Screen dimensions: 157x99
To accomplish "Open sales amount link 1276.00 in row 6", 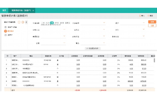I will 143,81.
